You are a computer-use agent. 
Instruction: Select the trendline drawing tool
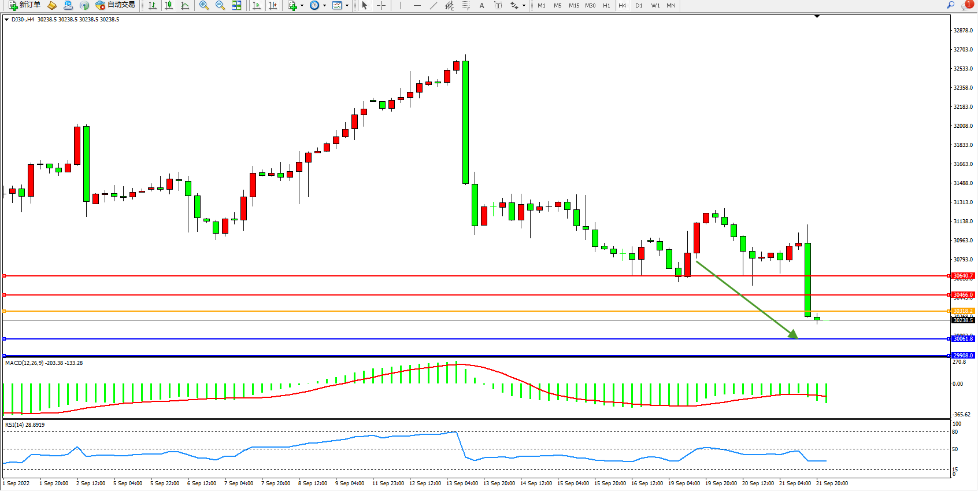(434, 5)
